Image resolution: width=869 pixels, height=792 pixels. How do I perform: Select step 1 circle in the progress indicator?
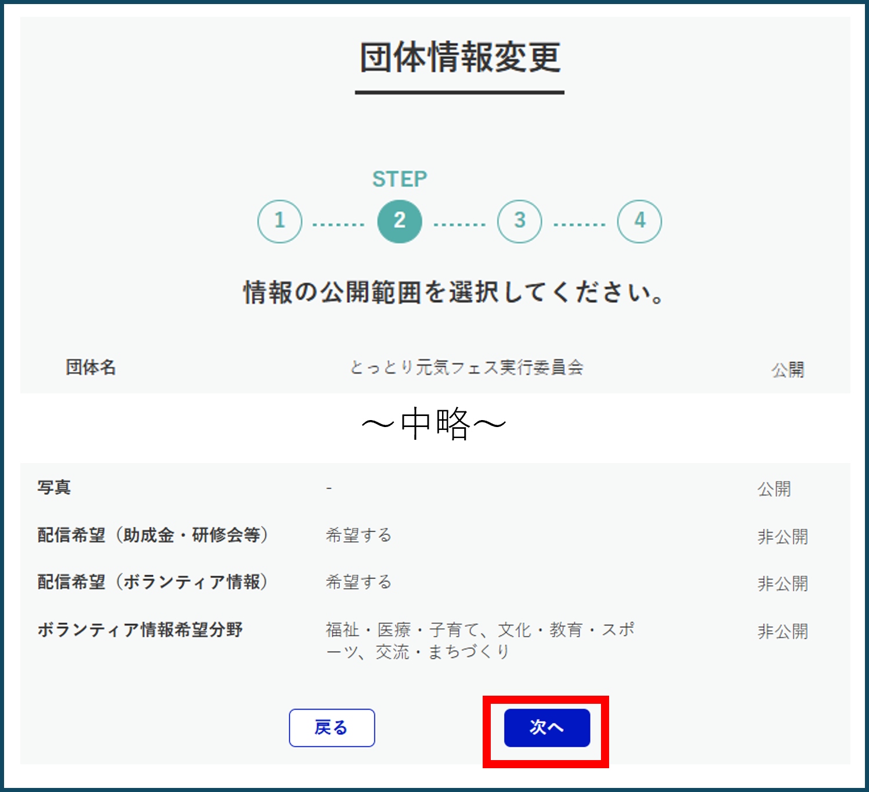tap(280, 221)
